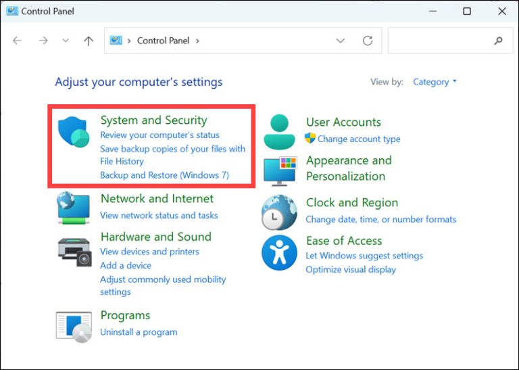Expand the chevron after the Control Panel breadcrumb
Image resolution: width=519 pixels, height=370 pixels.
197,41
